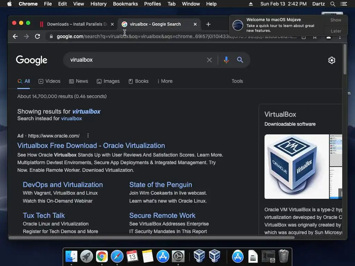The image size is (355, 266).
Task: Click the horizontal page scrollbar
Action: coord(152,238)
